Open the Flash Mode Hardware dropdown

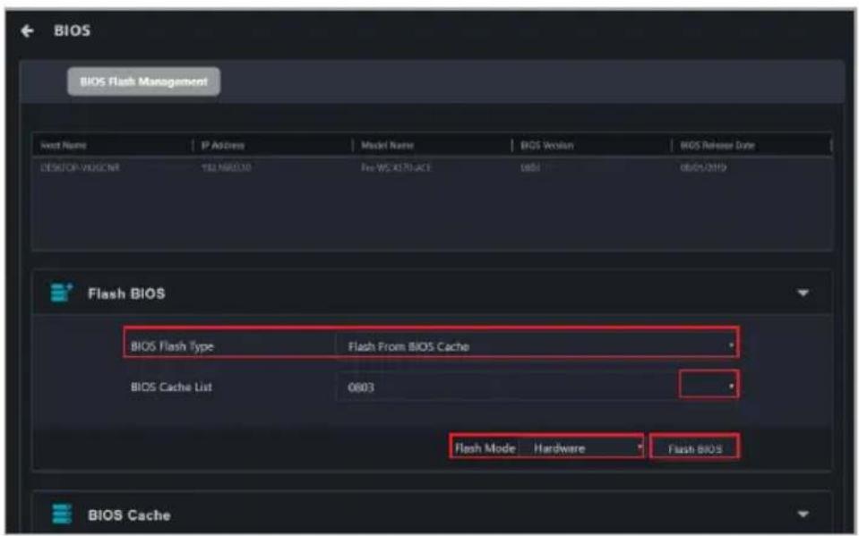click(x=581, y=447)
